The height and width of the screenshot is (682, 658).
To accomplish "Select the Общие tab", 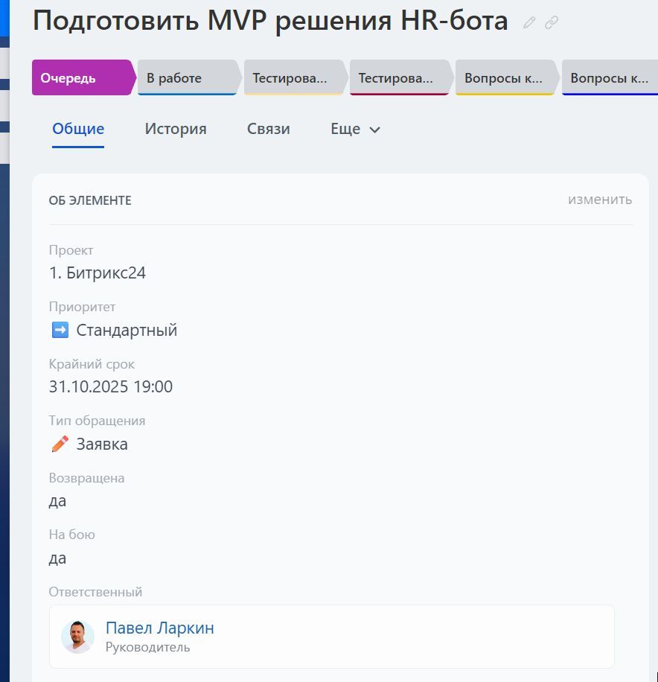I will click(77, 128).
